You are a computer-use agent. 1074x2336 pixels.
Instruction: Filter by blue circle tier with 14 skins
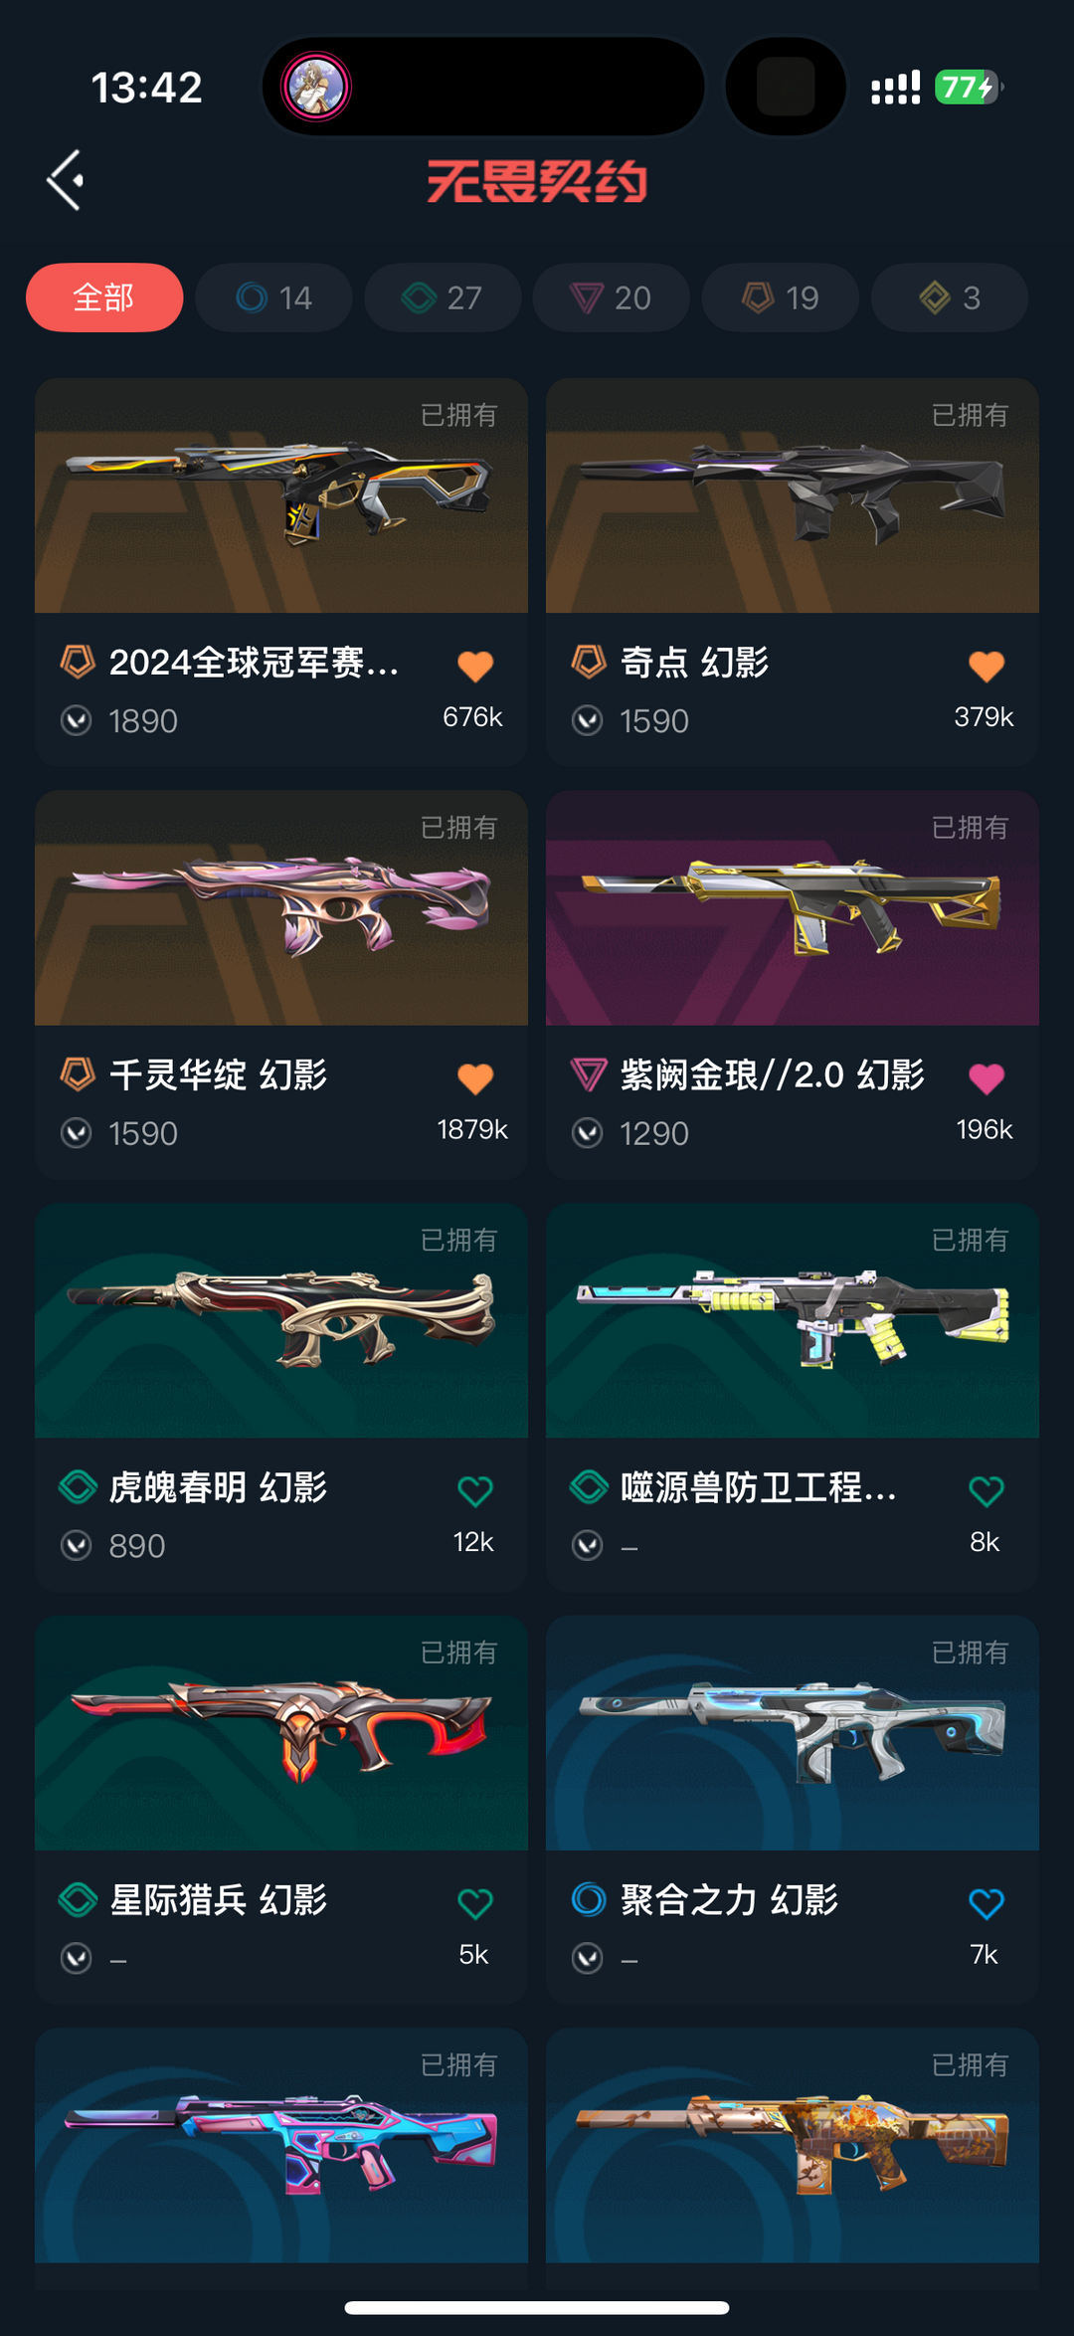tap(273, 297)
